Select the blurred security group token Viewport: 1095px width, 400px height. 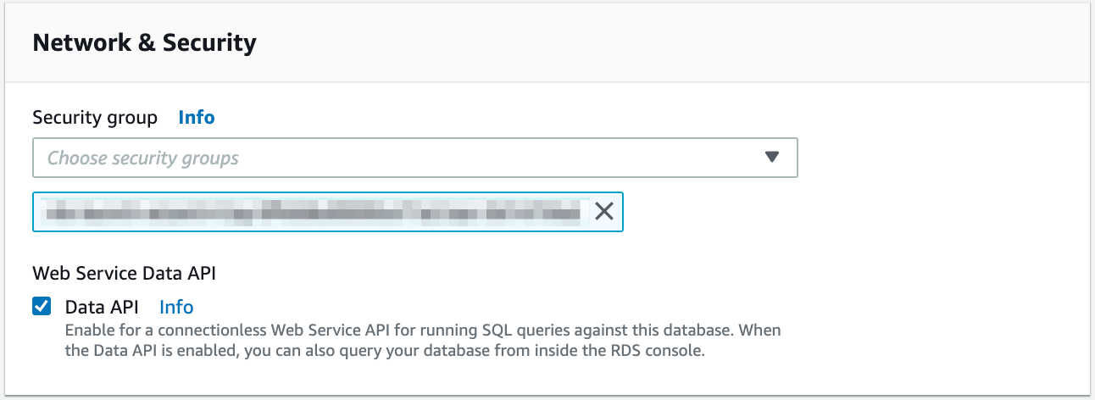[314, 212]
